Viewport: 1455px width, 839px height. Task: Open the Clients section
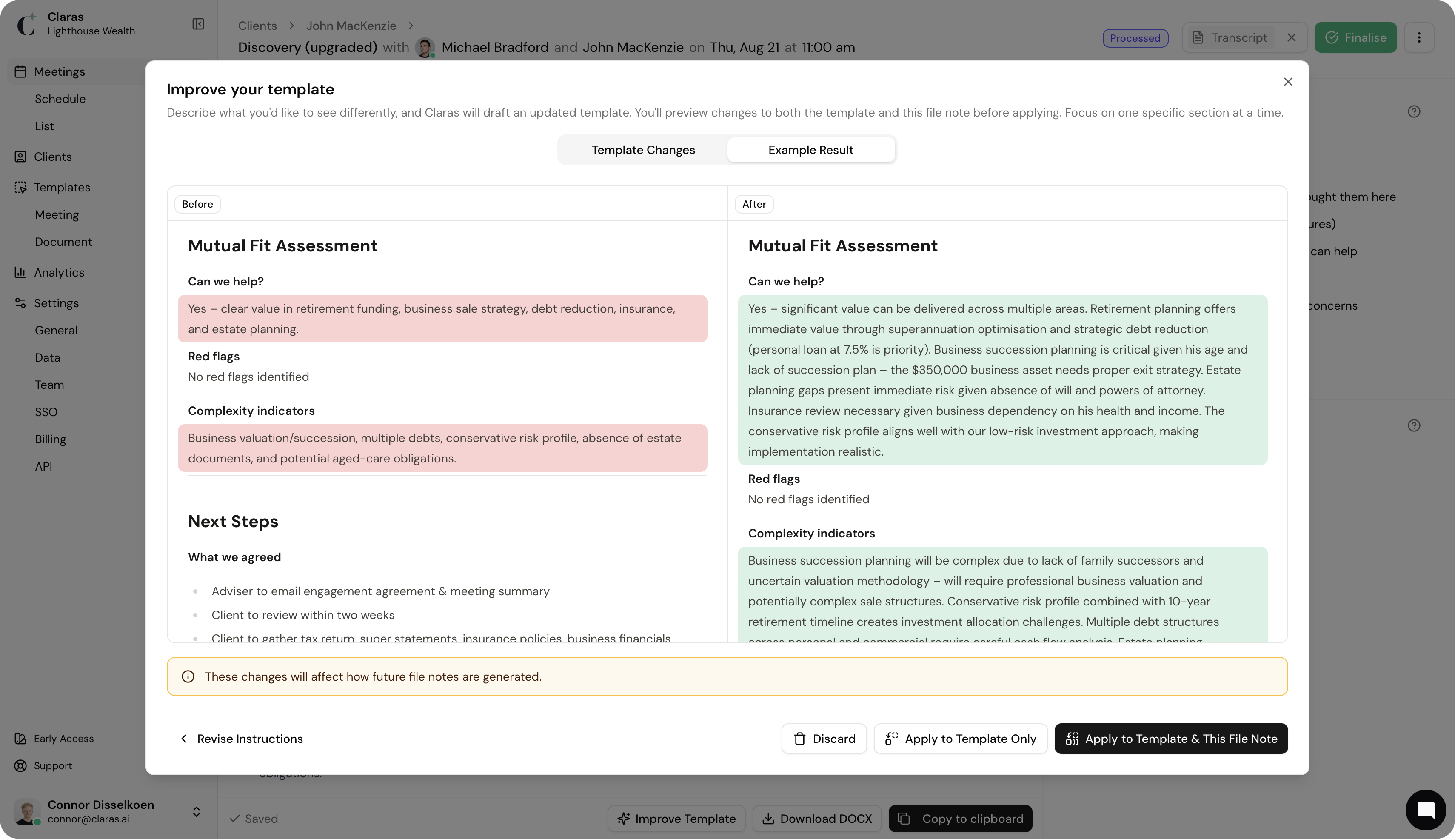point(52,156)
